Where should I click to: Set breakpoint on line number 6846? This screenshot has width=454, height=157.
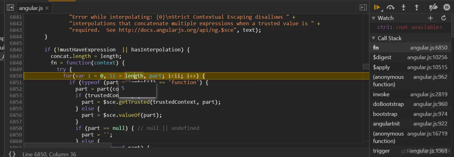16,50
